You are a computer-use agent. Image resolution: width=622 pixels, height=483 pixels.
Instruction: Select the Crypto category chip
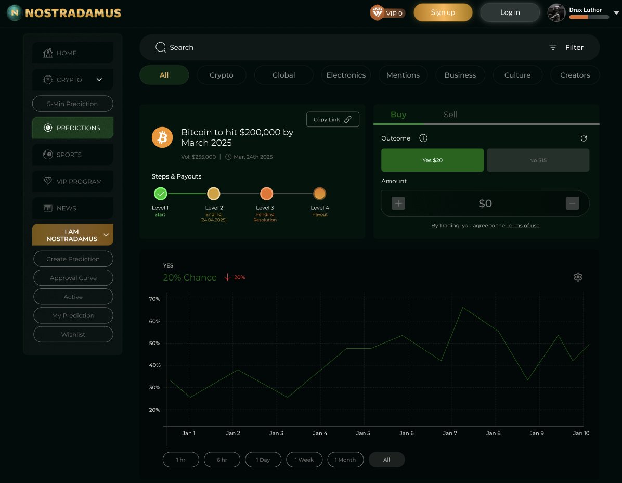coord(222,75)
